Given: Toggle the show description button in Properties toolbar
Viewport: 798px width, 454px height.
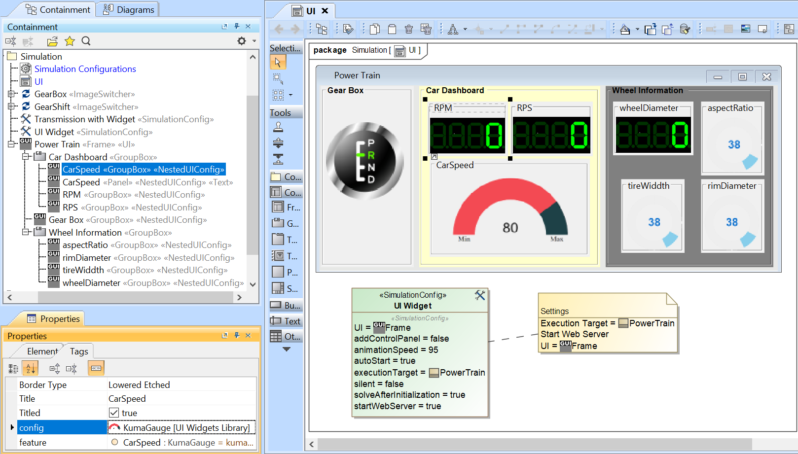Looking at the screenshot, I should point(96,368).
